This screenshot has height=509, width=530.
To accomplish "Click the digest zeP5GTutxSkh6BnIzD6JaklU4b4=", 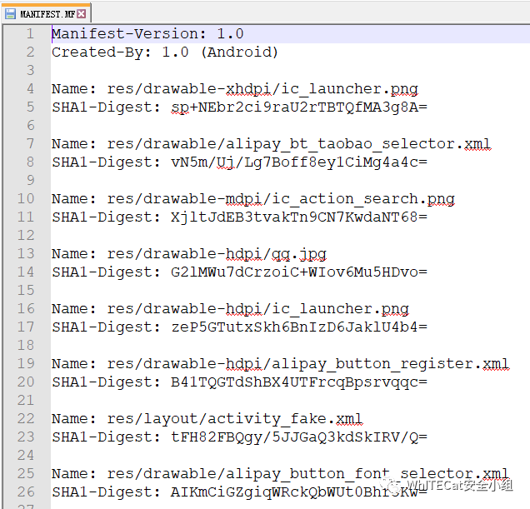I will click(x=299, y=327).
